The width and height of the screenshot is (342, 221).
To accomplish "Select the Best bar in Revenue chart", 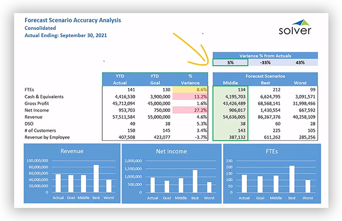I will pyautogui.click(x=96, y=179).
